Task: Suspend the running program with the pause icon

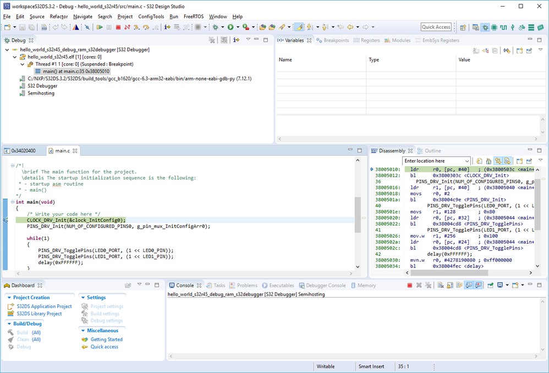Action: pyautogui.click(x=109, y=27)
